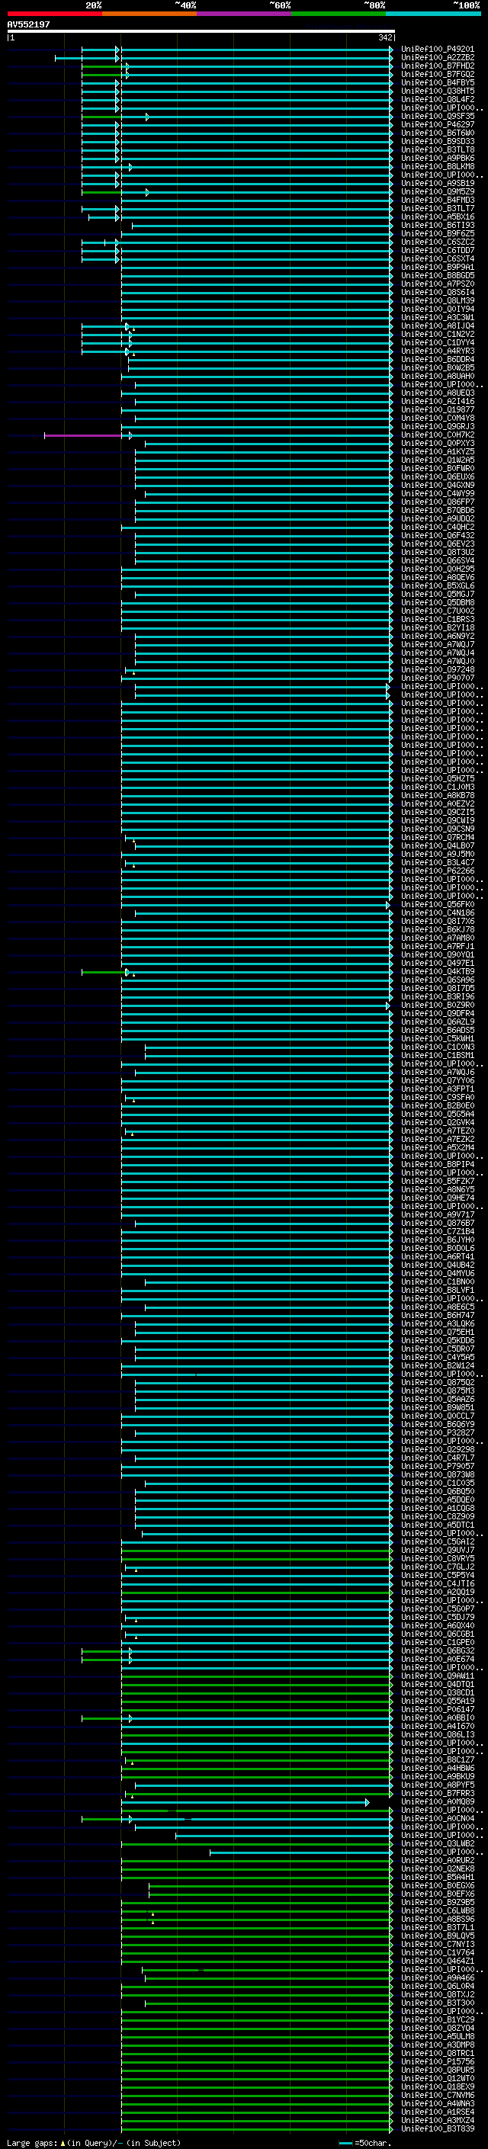Select hit label UniRef100_B9SD33
488x2149 pixels.
click(438, 142)
